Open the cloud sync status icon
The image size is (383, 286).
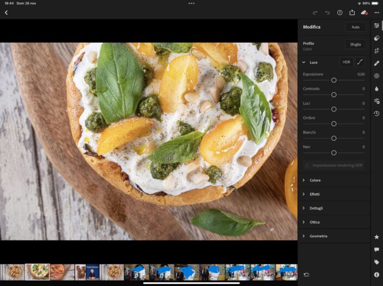tap(364, 12)
